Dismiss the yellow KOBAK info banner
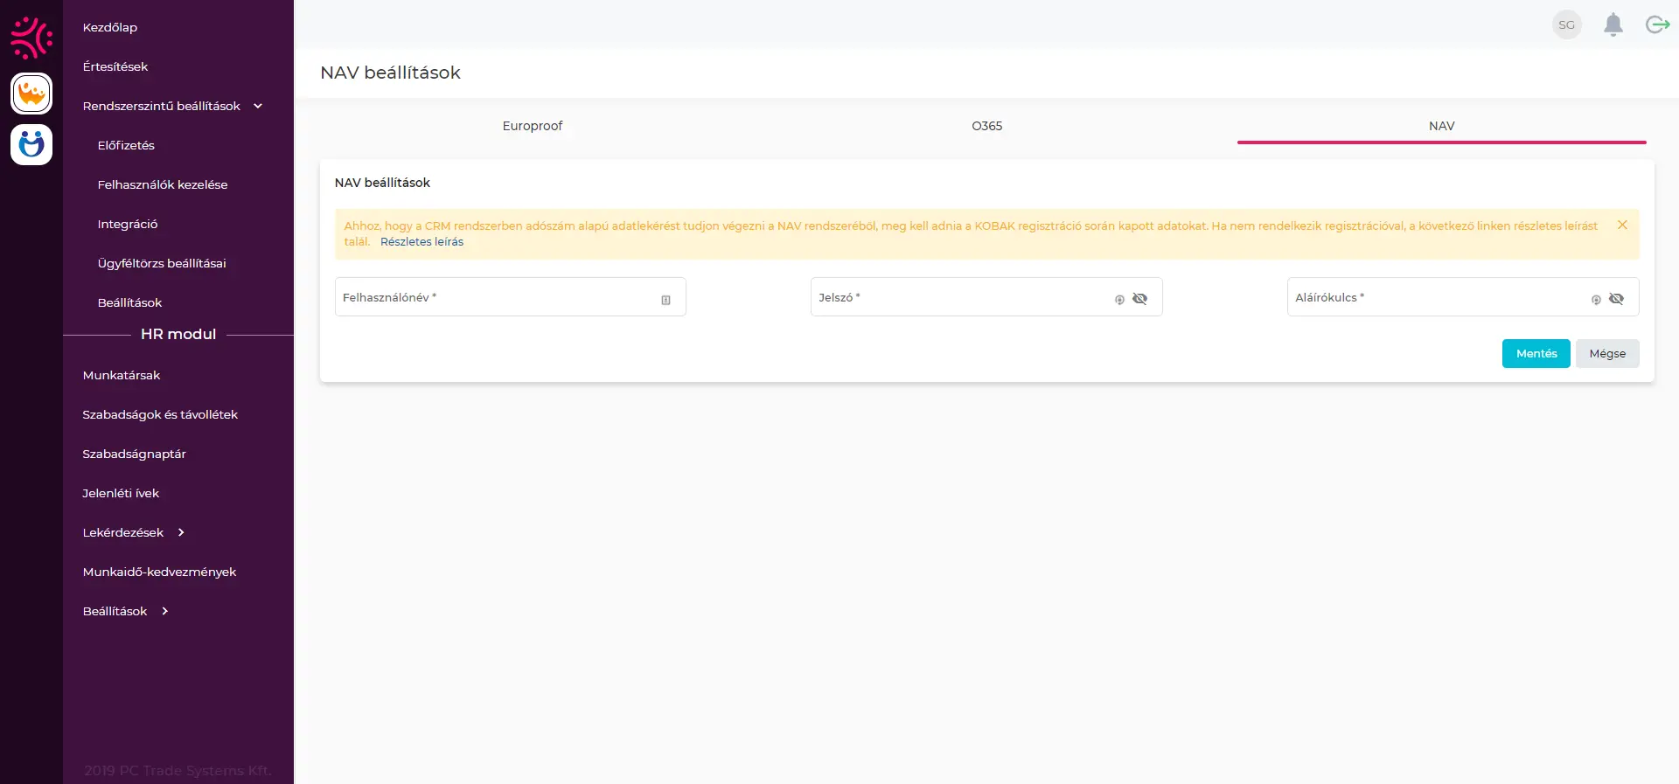 point(1622,225)
